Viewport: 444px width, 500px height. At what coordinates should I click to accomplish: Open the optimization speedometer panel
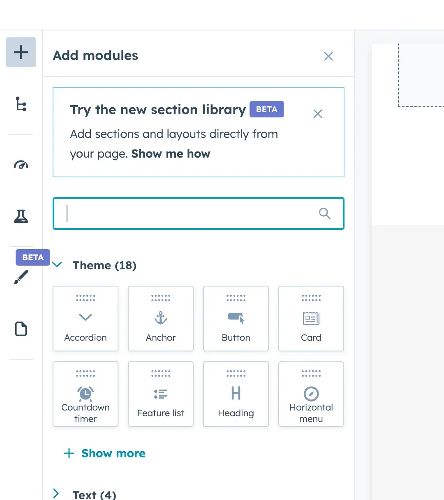pos(21,165)
